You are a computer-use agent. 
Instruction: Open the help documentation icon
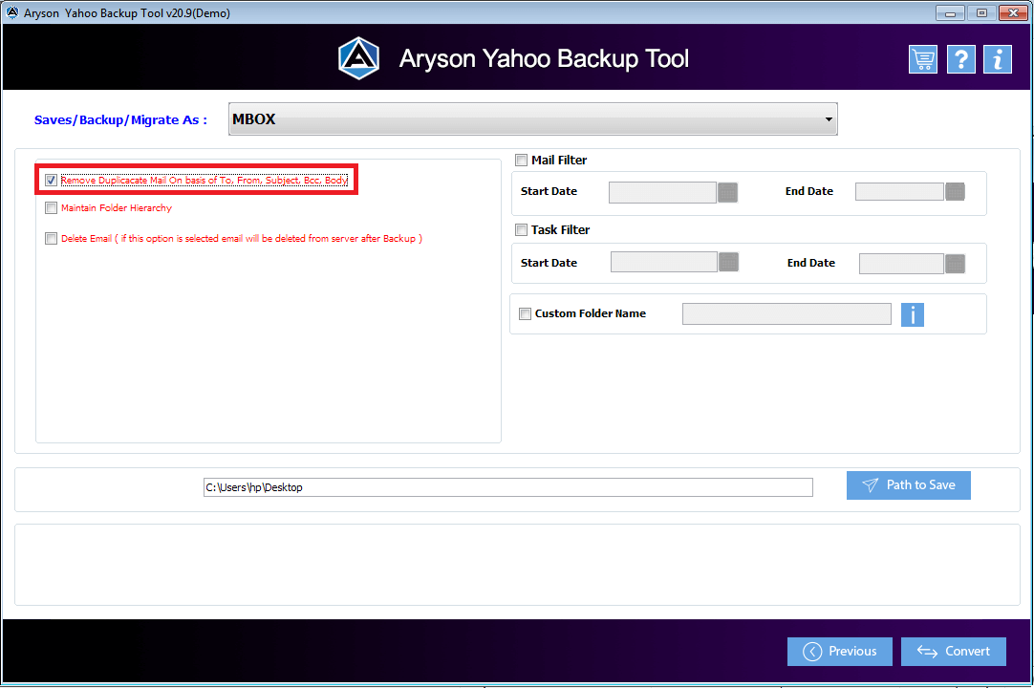tap(960, 58)
